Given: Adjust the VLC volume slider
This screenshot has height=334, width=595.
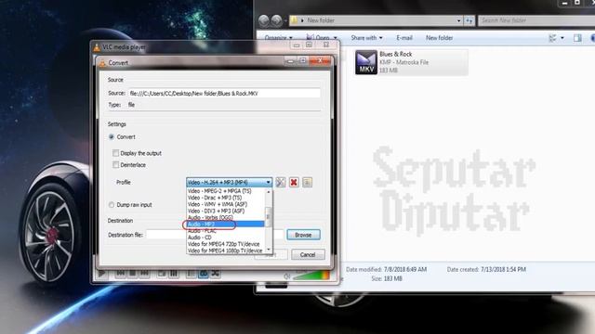Looking at the screenshot, I should [x=311, y=276].
